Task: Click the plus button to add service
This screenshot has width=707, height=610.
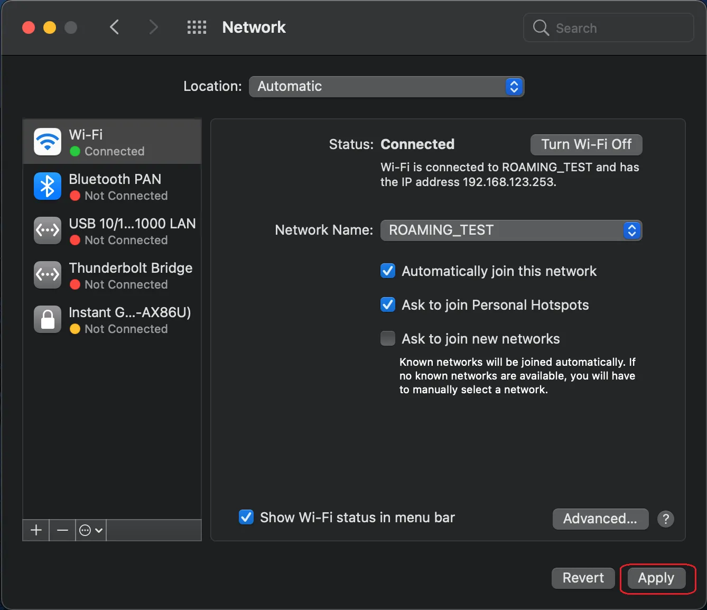Action: (x=36, y=530)
